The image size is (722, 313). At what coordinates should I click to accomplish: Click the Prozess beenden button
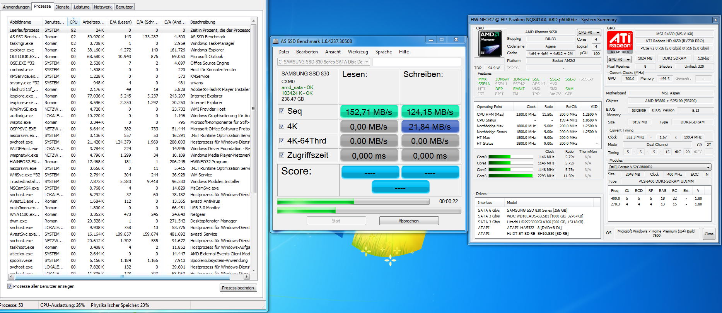(238, 288)
